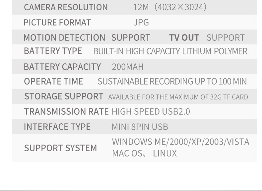The image size is (262, 191).
Task: Click the STORAGE SUPPORT label
Action: 64,96
